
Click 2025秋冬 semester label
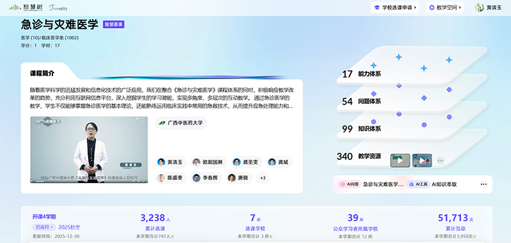(70, 227)
